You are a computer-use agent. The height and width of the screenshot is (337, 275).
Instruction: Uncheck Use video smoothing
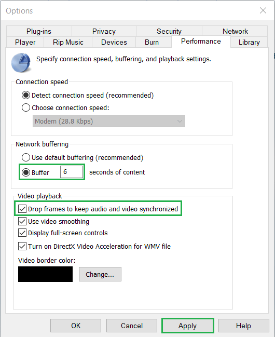pos(22,221)
